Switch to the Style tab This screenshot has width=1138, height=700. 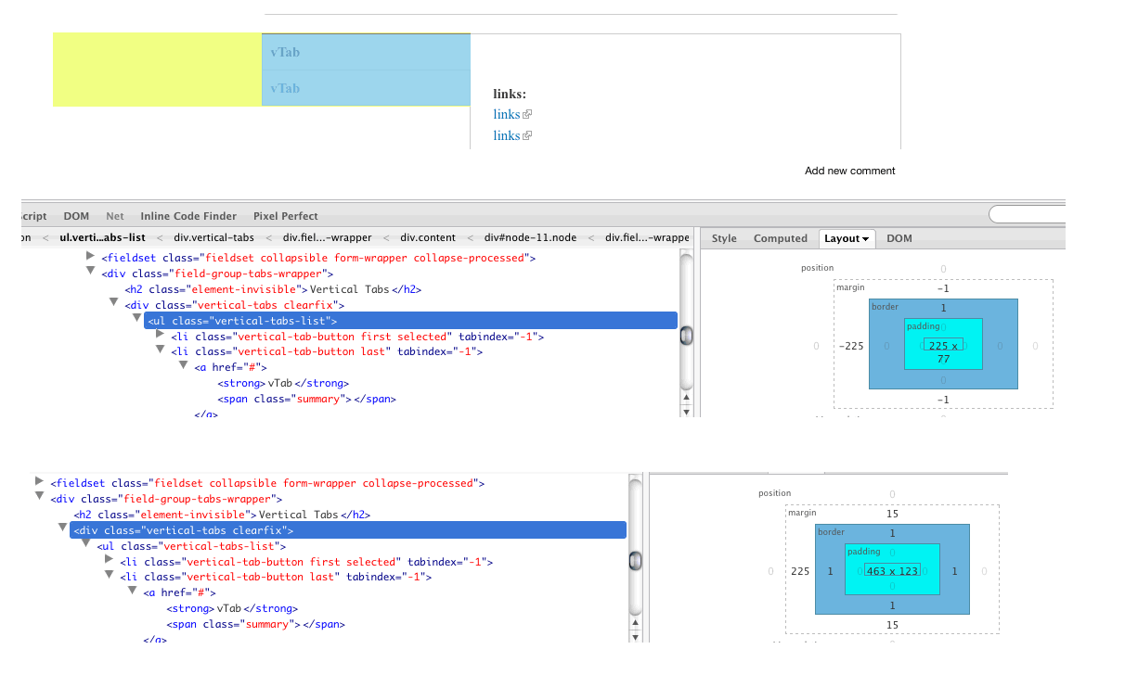724,238
